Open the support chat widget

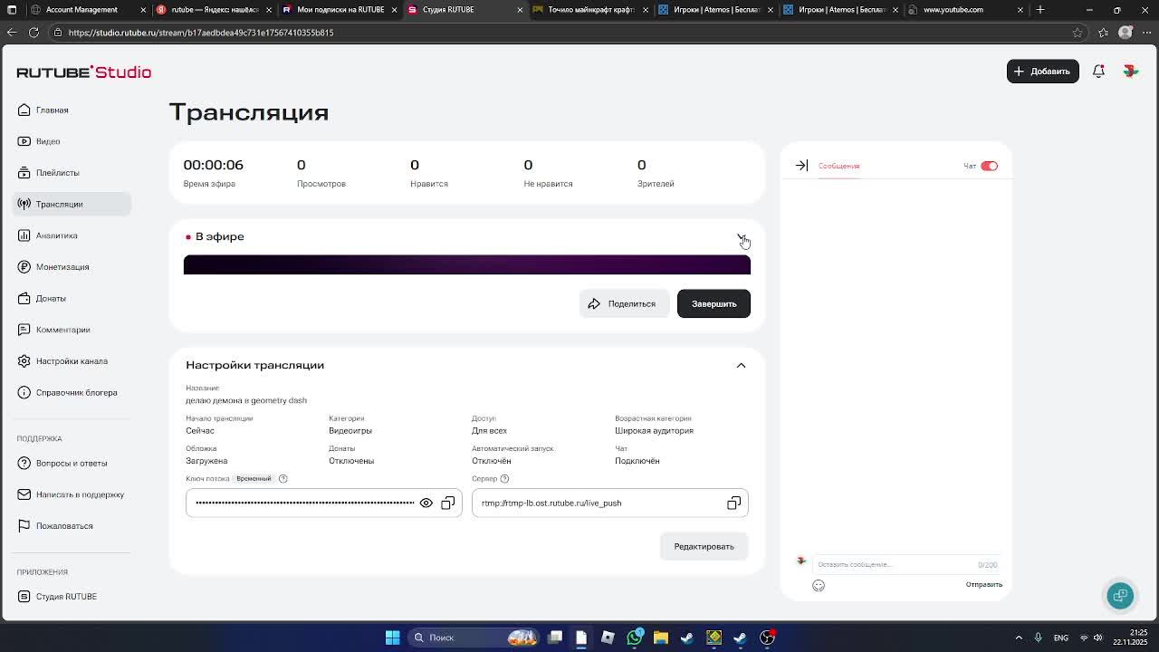click(x=1120, y=595)
